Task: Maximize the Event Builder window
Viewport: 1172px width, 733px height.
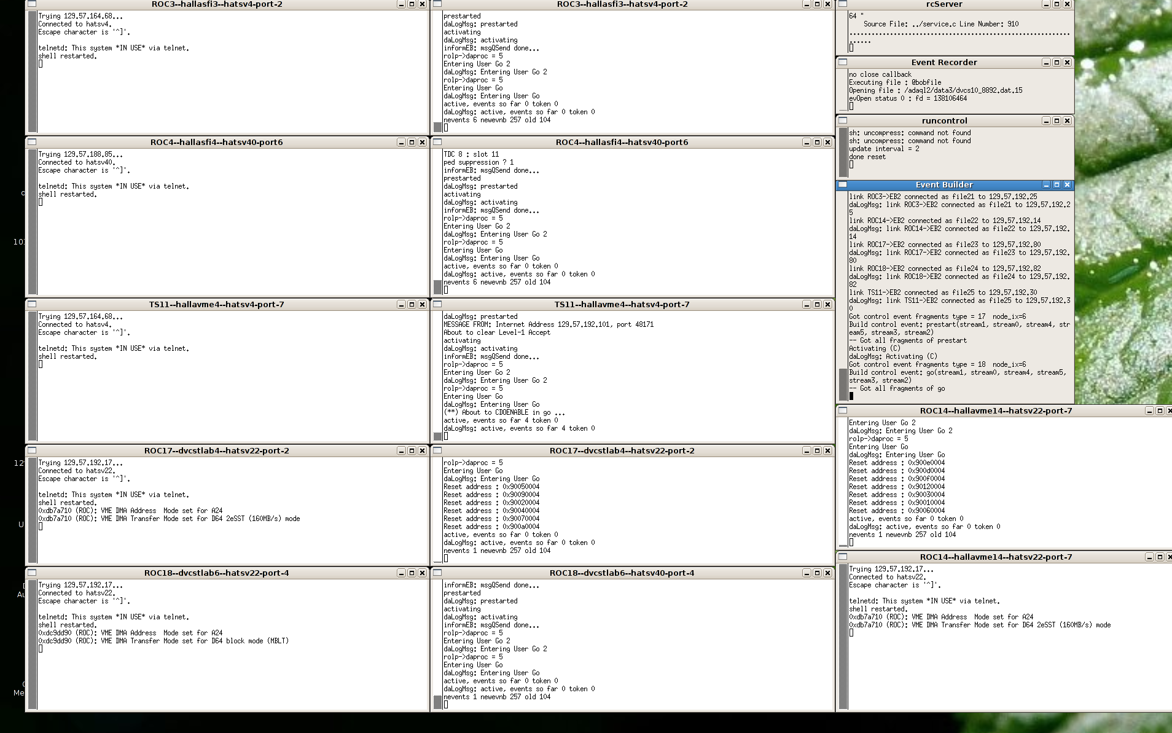Action: (1057, 184)
